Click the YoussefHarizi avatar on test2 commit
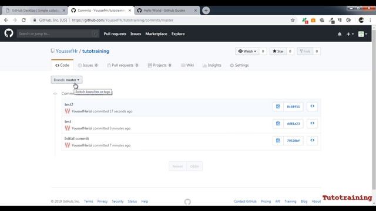 pos(68,111)
